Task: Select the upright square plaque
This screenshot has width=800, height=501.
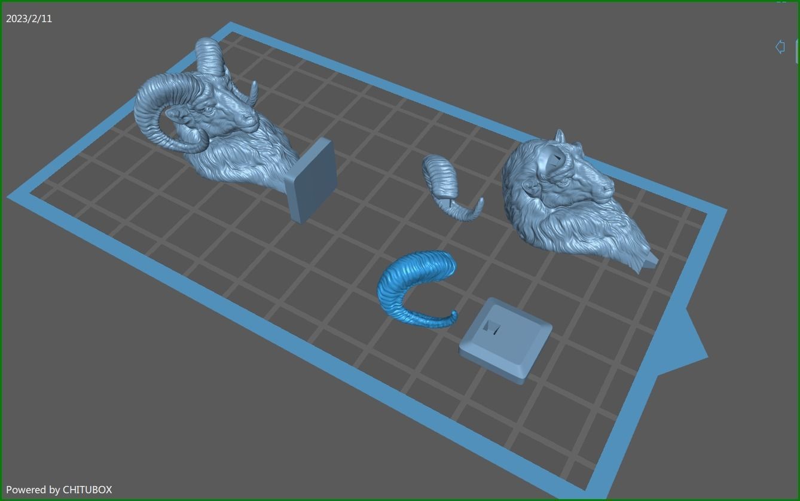Action: (x=310, y=181)
